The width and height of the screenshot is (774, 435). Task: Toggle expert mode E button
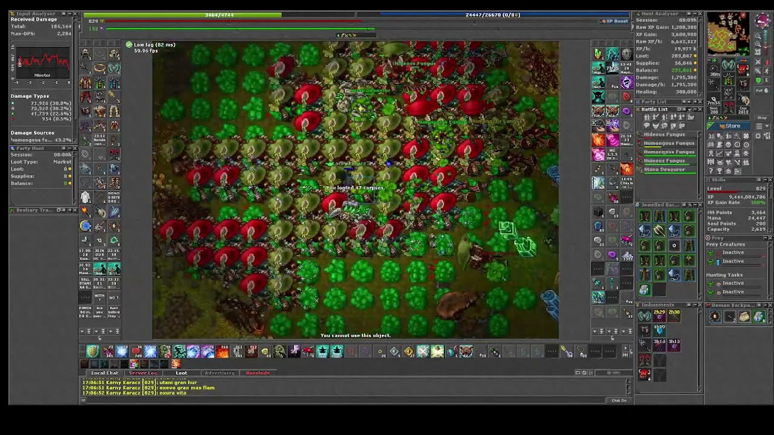[767, 80]
